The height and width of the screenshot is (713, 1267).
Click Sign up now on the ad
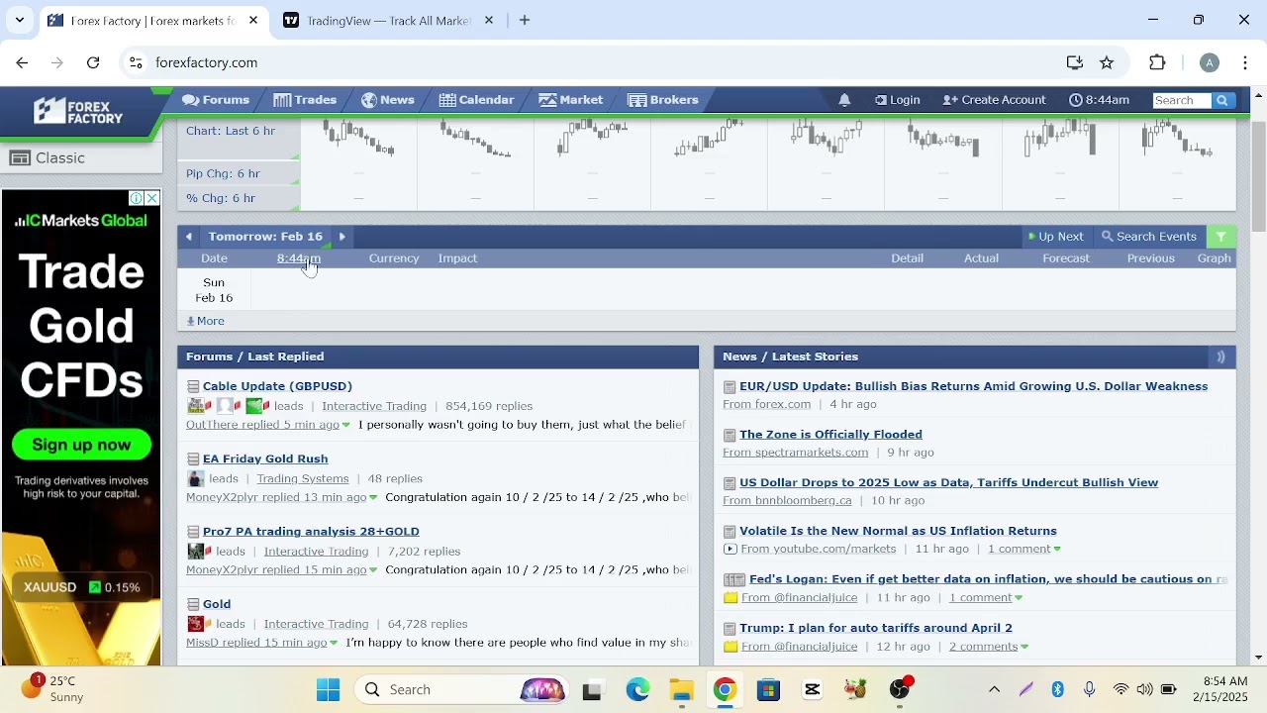(81, 445)
